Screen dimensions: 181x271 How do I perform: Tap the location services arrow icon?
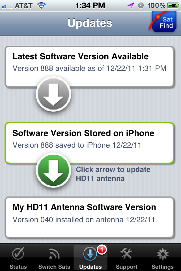(x=131, y=6)
